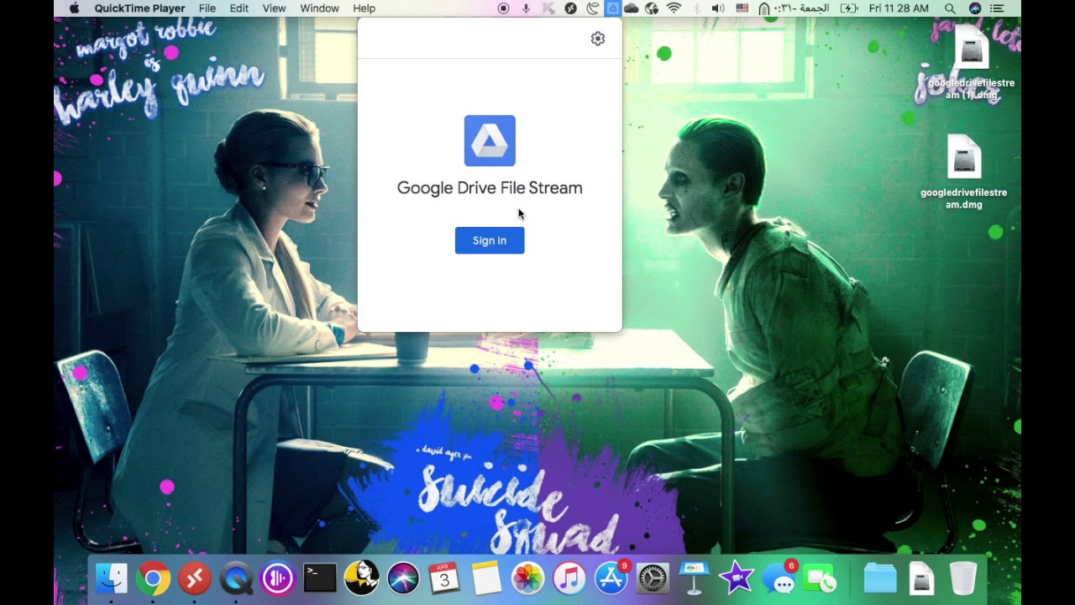Open Photos from the dock

click(x=527, y=578)
